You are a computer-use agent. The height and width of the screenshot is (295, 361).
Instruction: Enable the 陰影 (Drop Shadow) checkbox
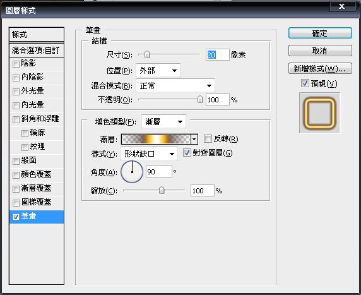click(16, 64)
